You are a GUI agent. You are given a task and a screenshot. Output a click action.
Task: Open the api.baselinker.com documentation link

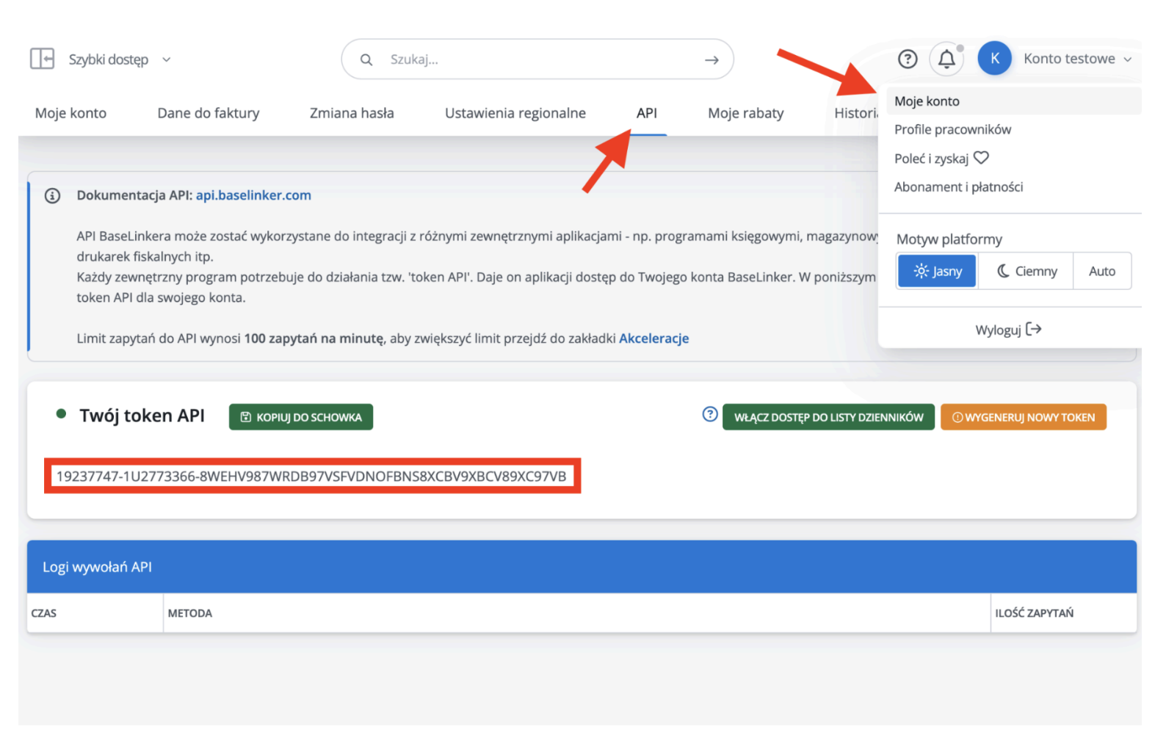pyautogui.click(x=253, y=195)
